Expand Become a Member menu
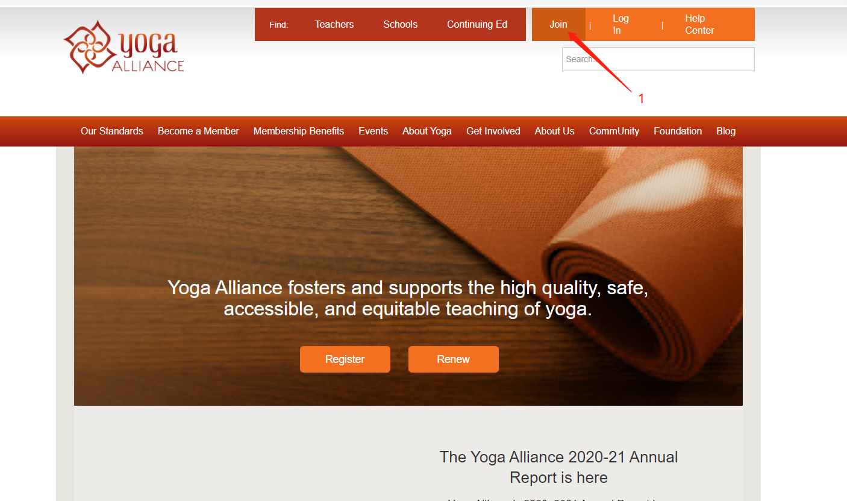 pos(198,131)
